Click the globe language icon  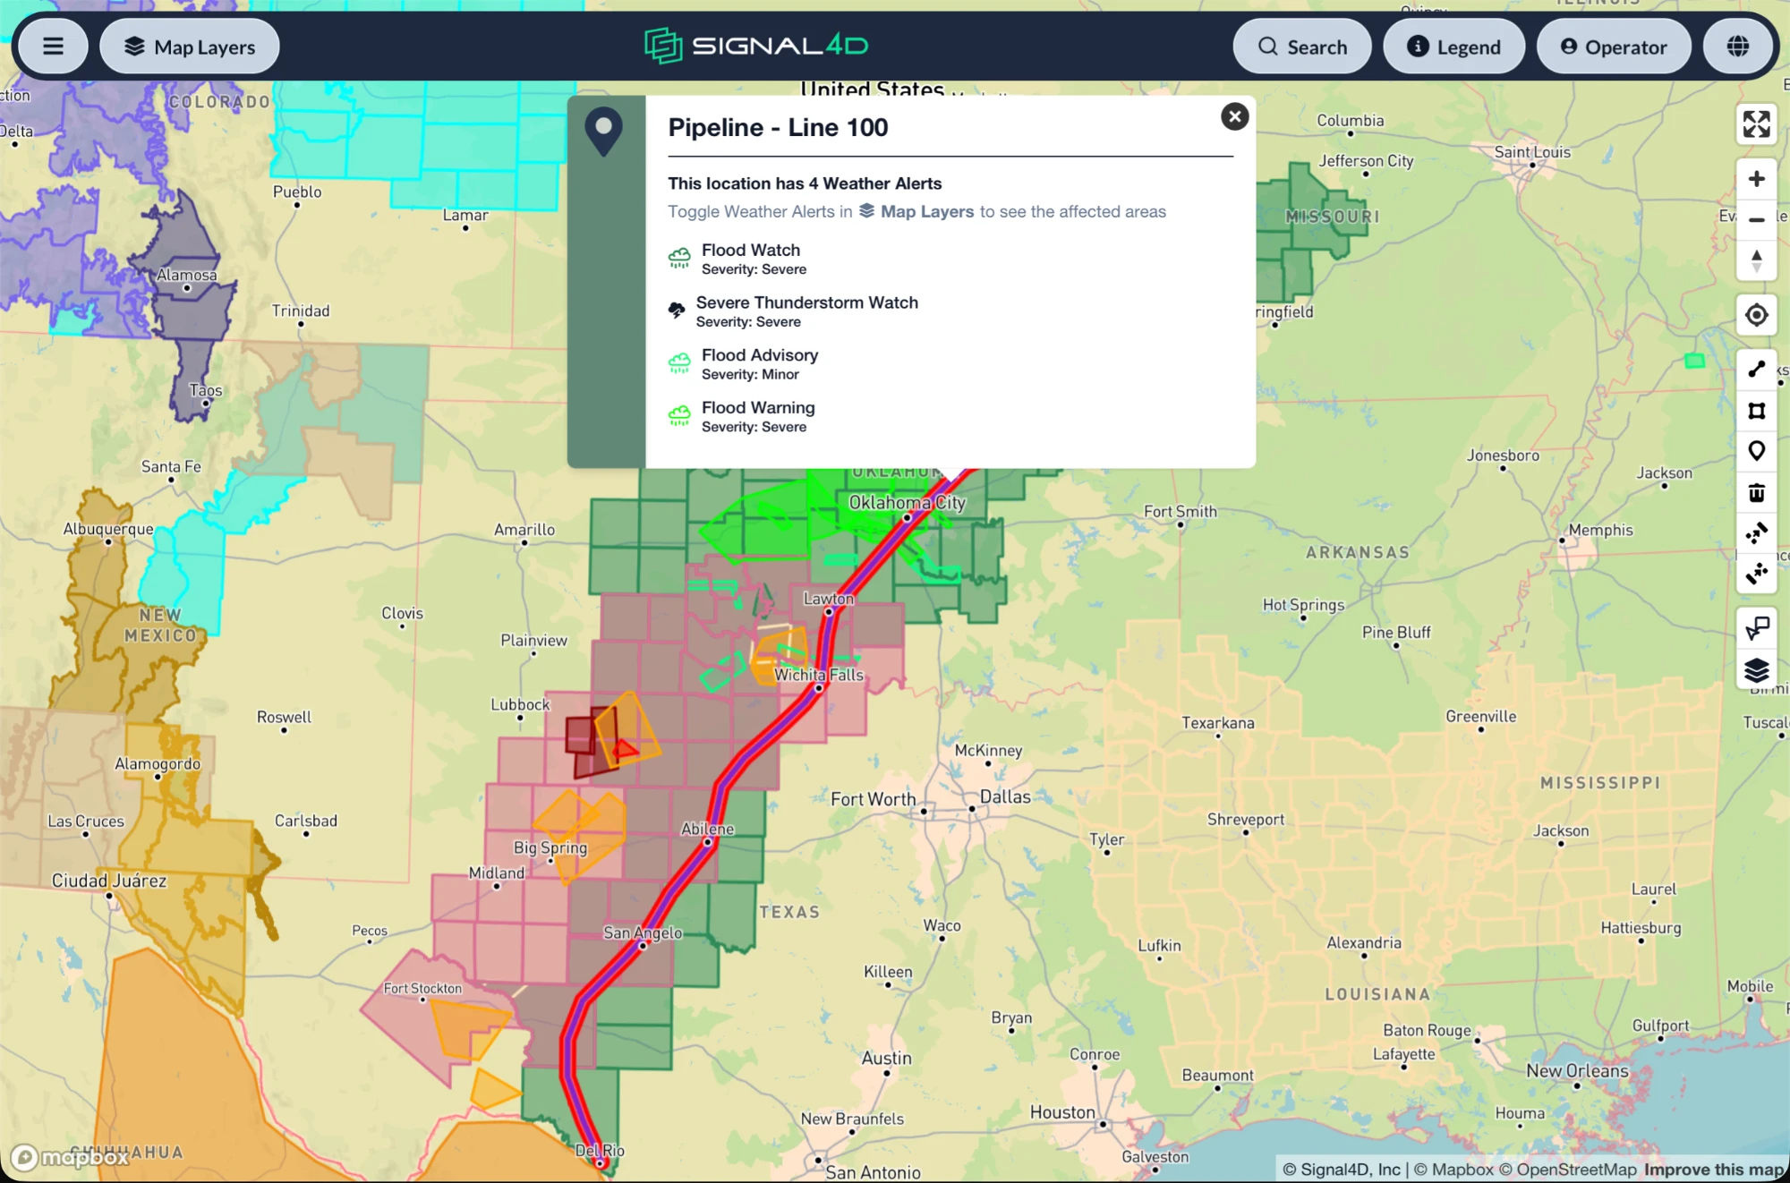1738,47
